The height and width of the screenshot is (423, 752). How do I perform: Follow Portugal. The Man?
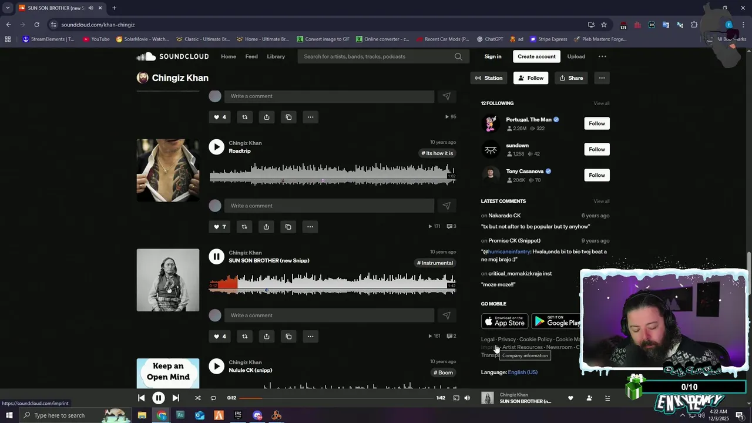point(597,123)
